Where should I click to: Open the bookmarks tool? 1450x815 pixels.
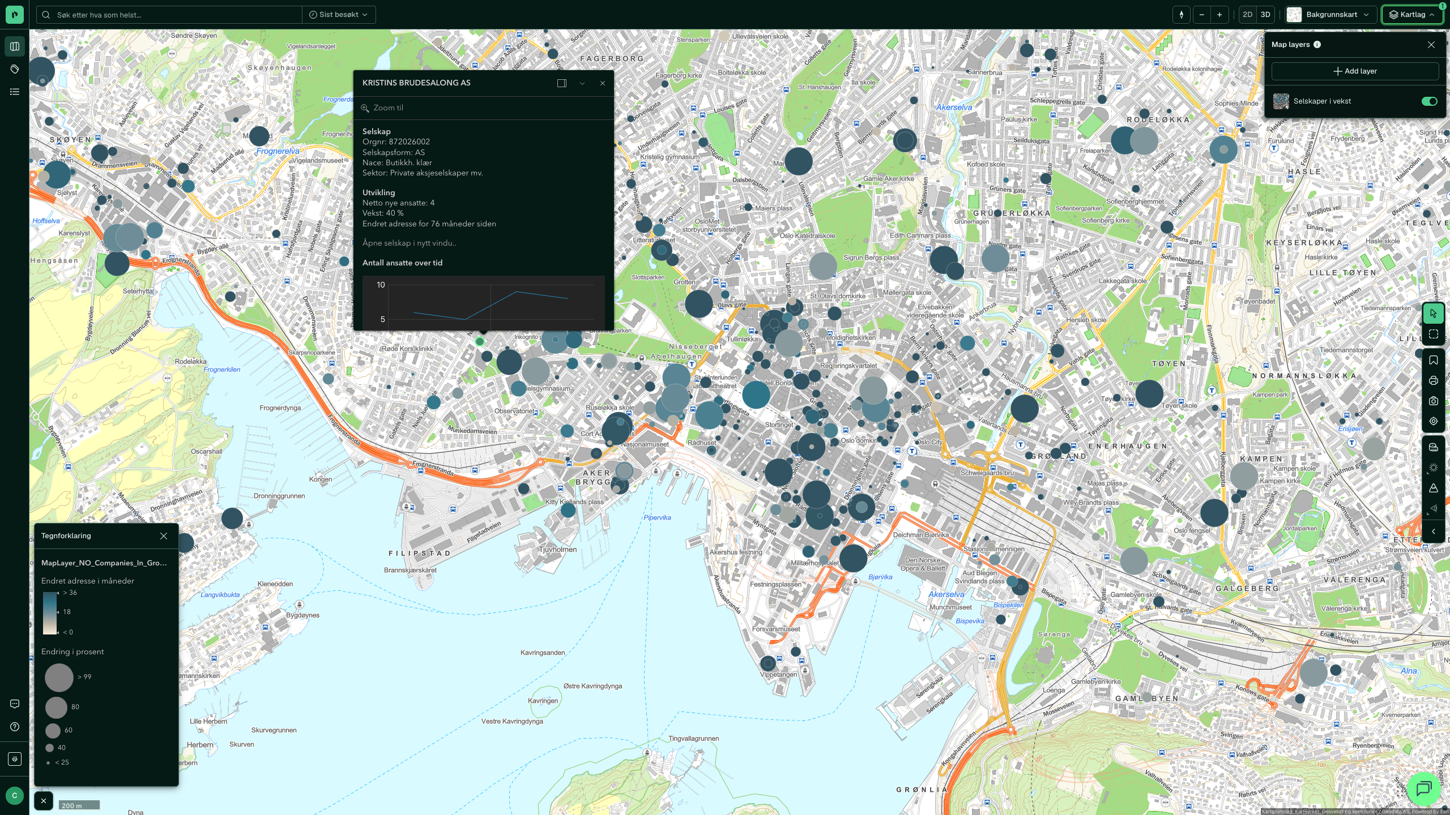pos(1434,361)
